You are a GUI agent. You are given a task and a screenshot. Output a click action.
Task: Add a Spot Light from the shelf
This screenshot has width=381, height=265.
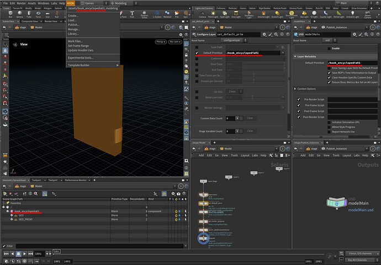point(225,14)
